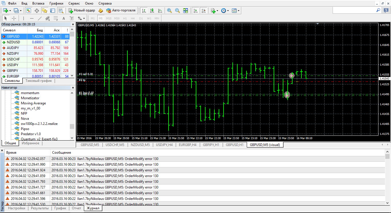
Task: Zoom out on the chart
Action: coord(177,11)
